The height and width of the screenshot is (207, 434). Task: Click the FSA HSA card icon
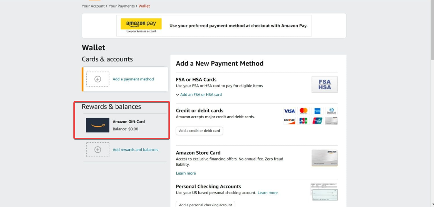(x=324, y=85)
